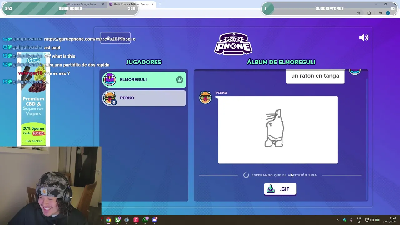The height and width of the screenshot is (225, 400).
Task: Click the Windows security icon in tray
Action: (345, 220)
